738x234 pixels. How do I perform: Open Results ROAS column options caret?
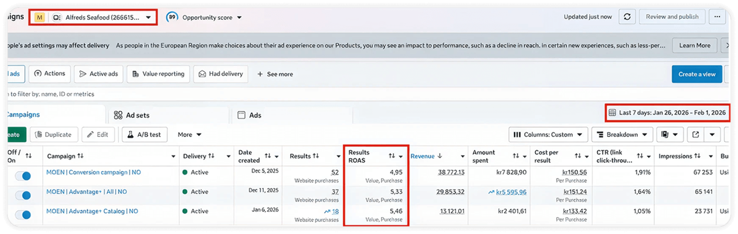[400, 156]
